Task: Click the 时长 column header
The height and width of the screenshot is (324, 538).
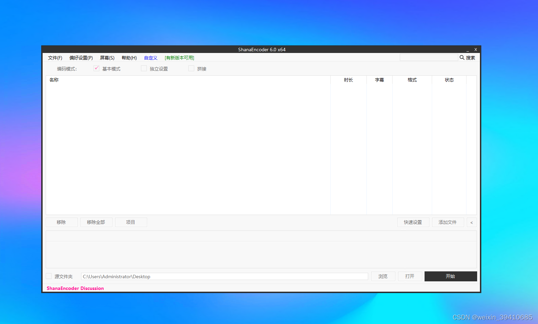Action: [349, 80]
